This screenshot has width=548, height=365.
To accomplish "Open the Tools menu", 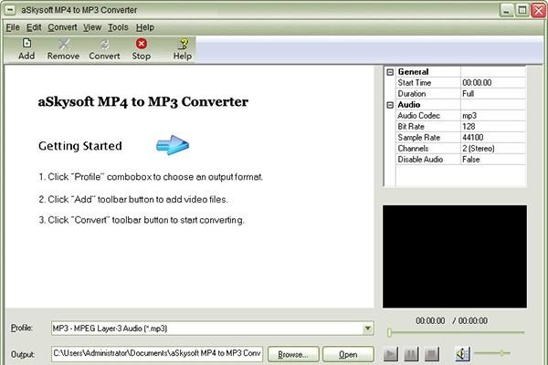I will coord(118,27).
